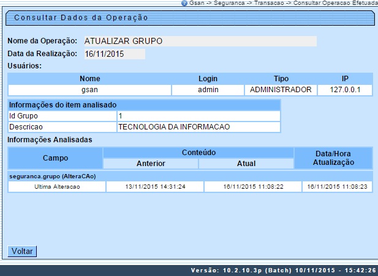Click the Data da Realização field

(113, 54)
